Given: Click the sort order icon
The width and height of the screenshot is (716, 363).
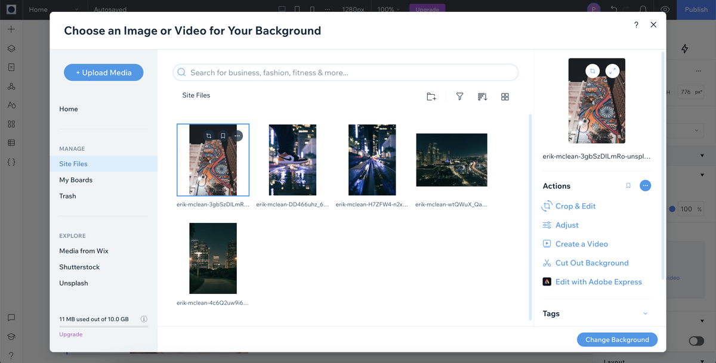Looking at the screenshot, I should click(x=482, y=96).
